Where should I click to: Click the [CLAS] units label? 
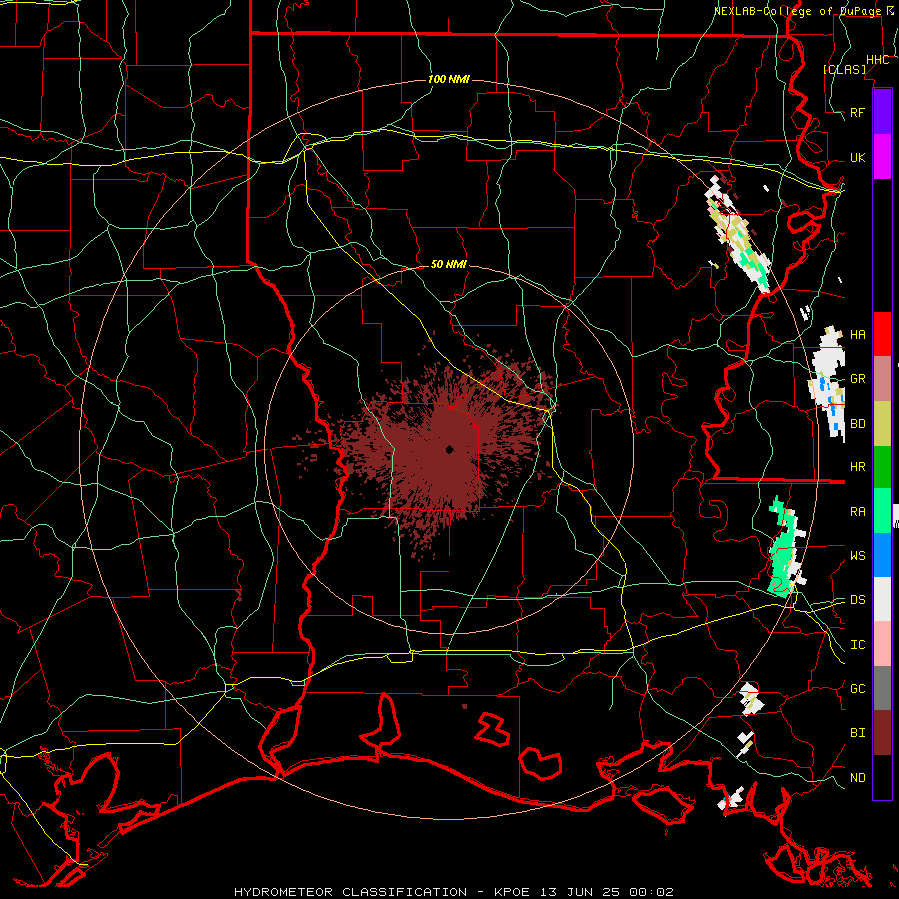[844, 69]
